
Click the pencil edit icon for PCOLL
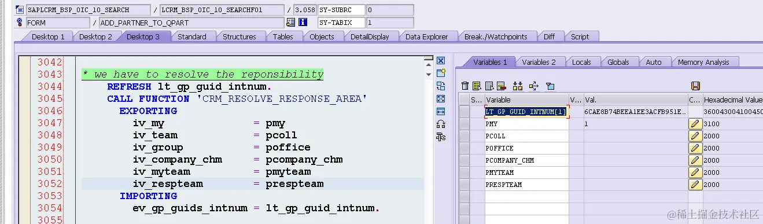(x=695, y=136)
